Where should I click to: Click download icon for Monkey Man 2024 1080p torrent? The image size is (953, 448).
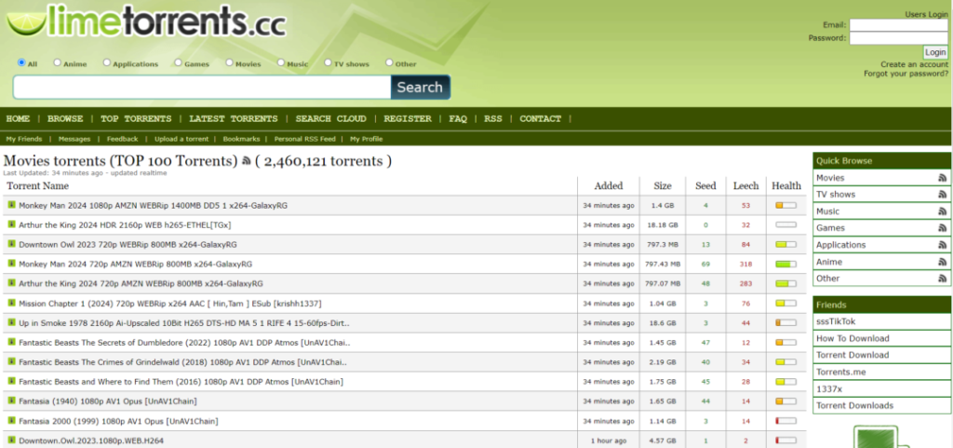[x=11, y=205]
